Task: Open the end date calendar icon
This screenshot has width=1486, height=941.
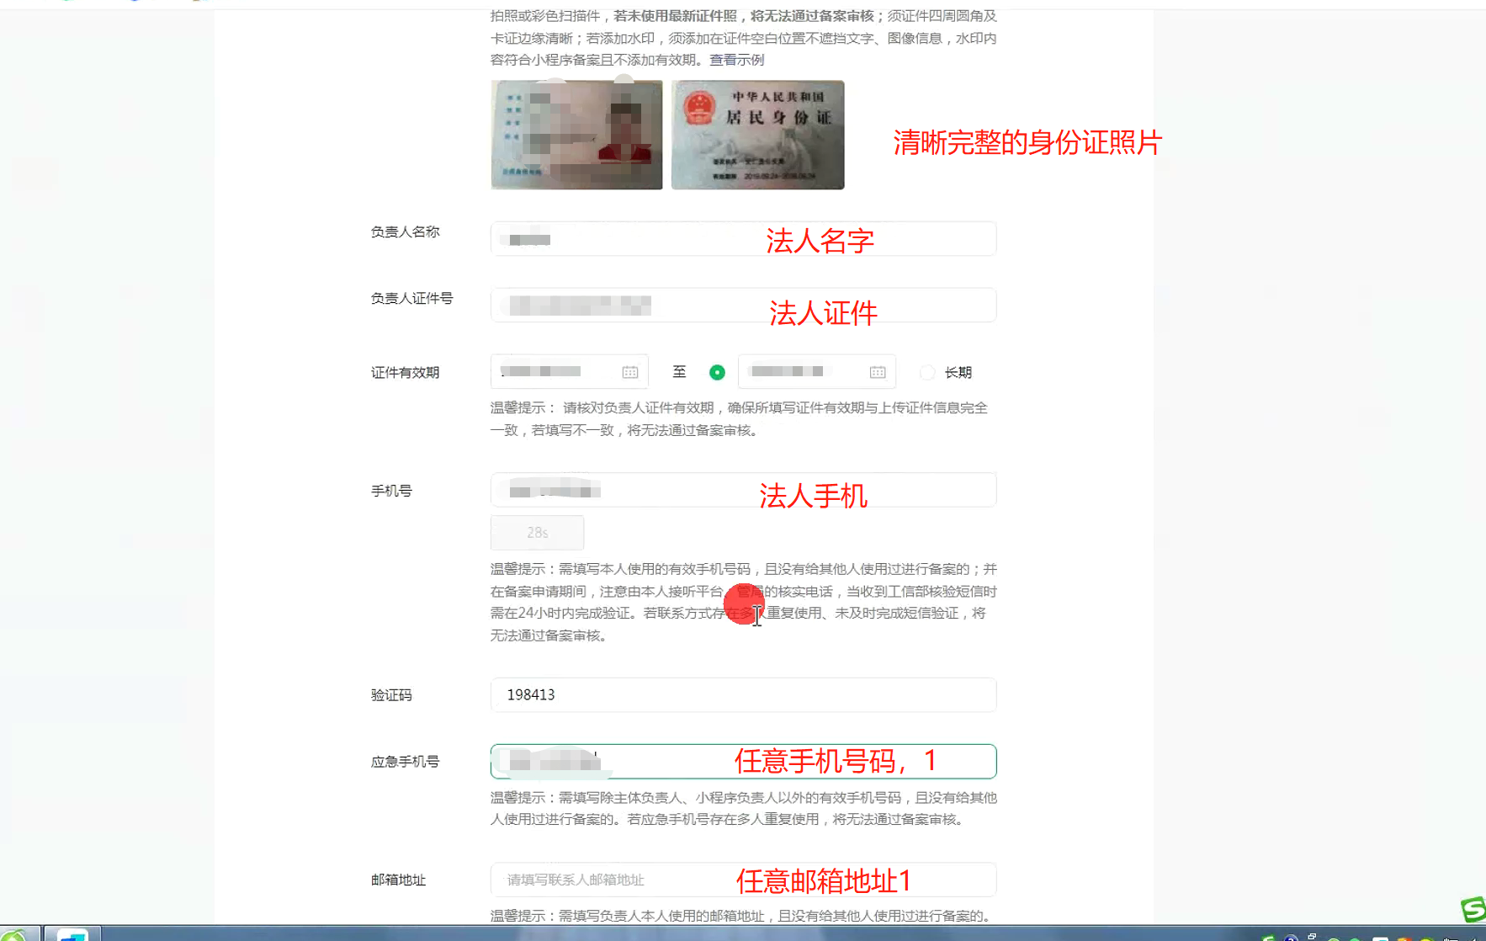Action: [878, 372]
